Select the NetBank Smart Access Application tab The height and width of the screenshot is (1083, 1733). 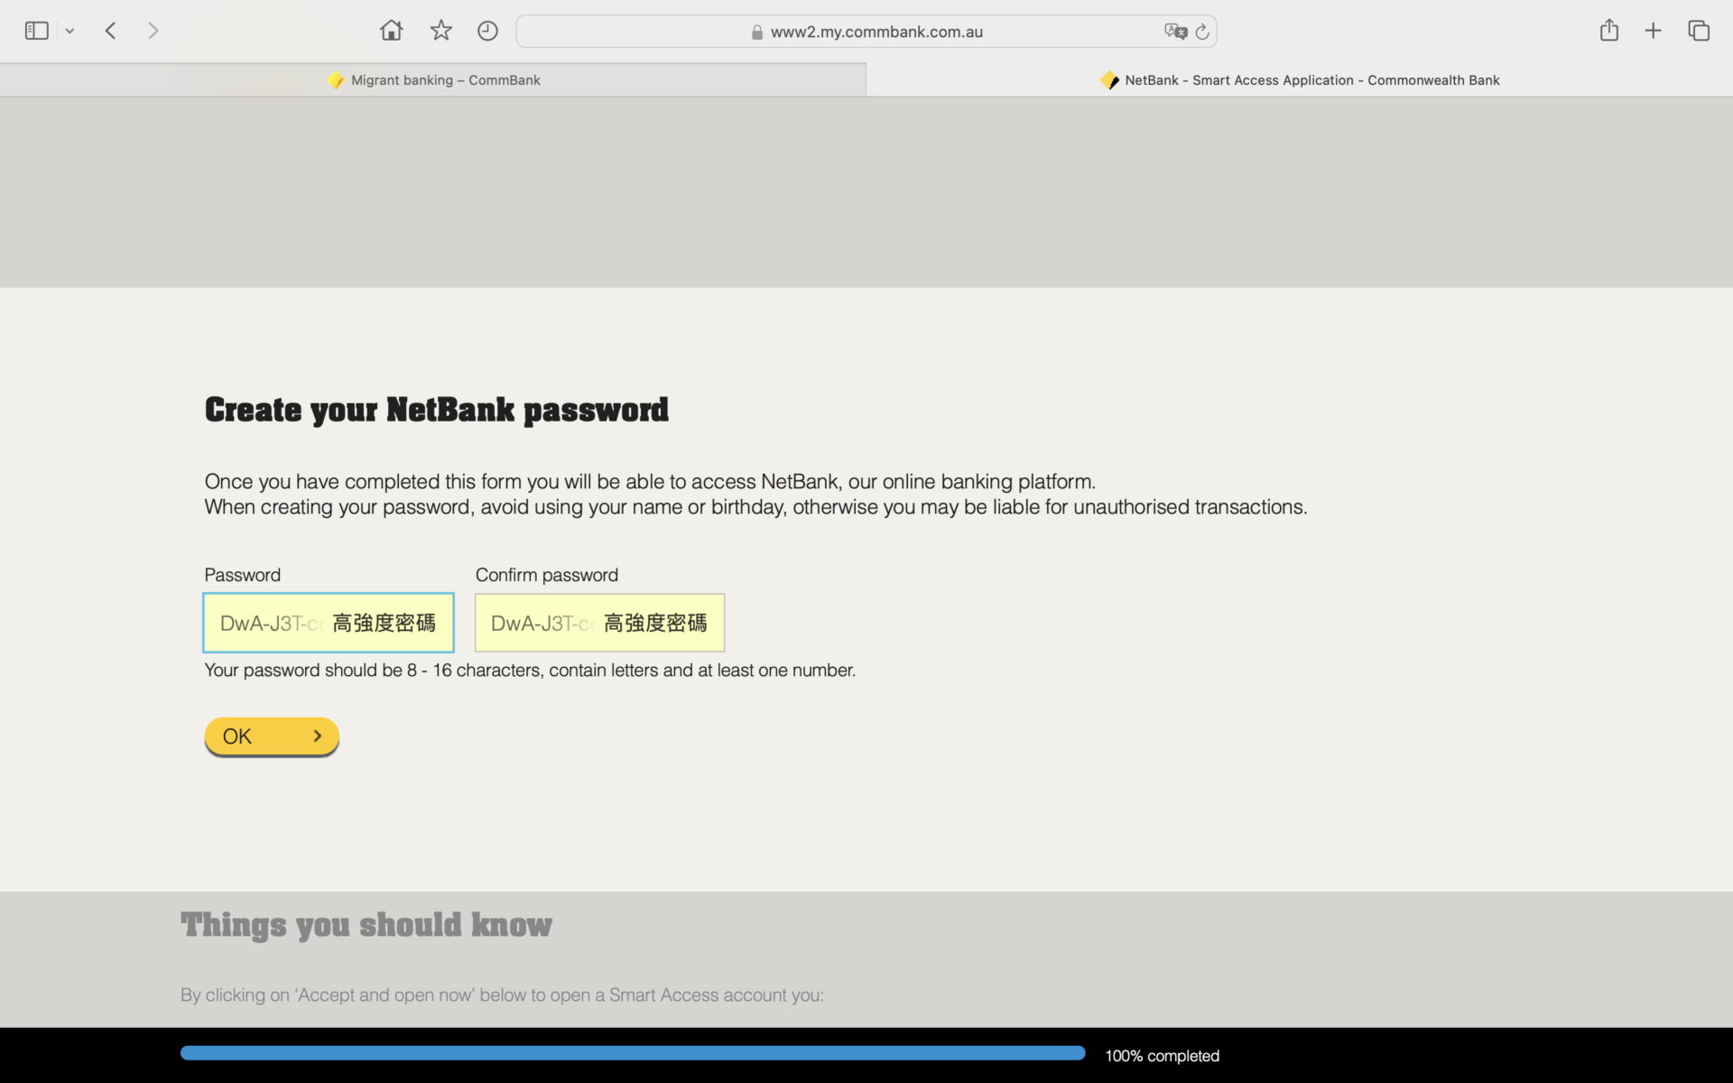click(1300, 80)
